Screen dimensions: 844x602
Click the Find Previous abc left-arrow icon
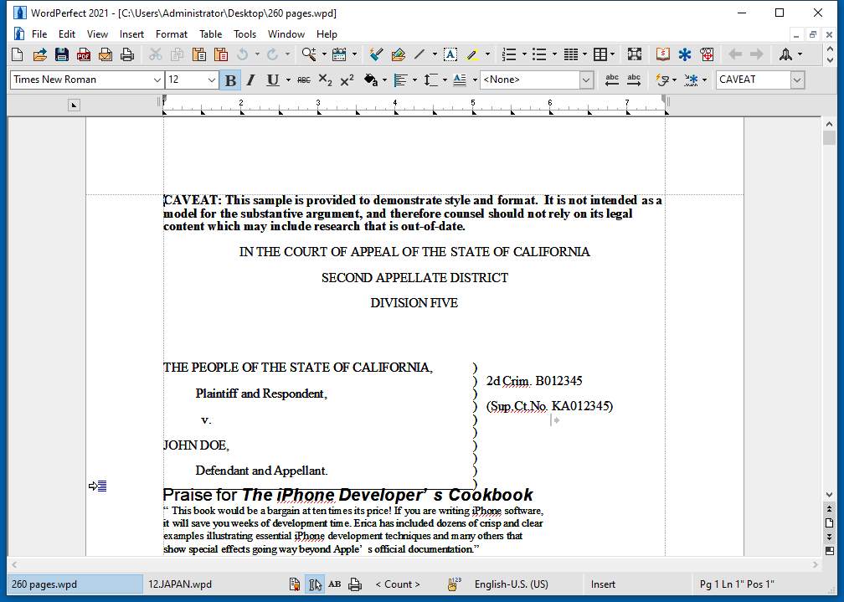(x=612, y=80)
